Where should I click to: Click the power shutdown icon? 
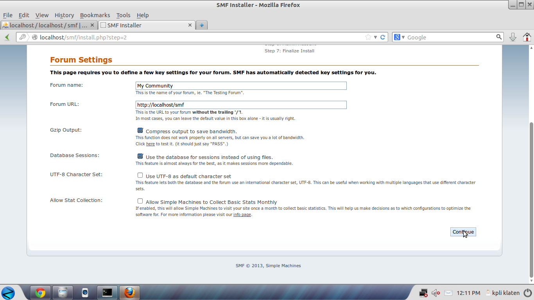pyautogui.click(x=527, y=293)
